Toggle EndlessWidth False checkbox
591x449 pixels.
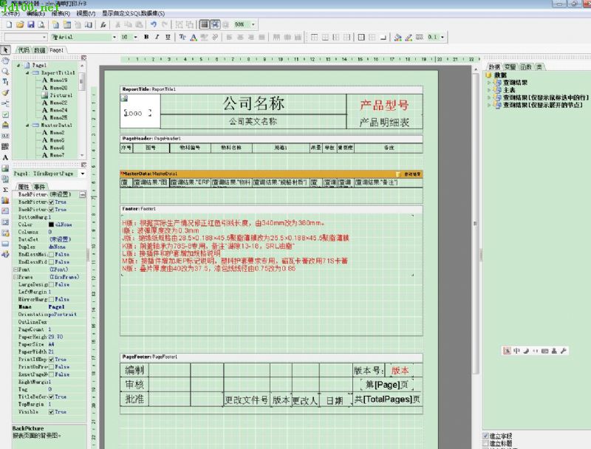coord(51,261)
